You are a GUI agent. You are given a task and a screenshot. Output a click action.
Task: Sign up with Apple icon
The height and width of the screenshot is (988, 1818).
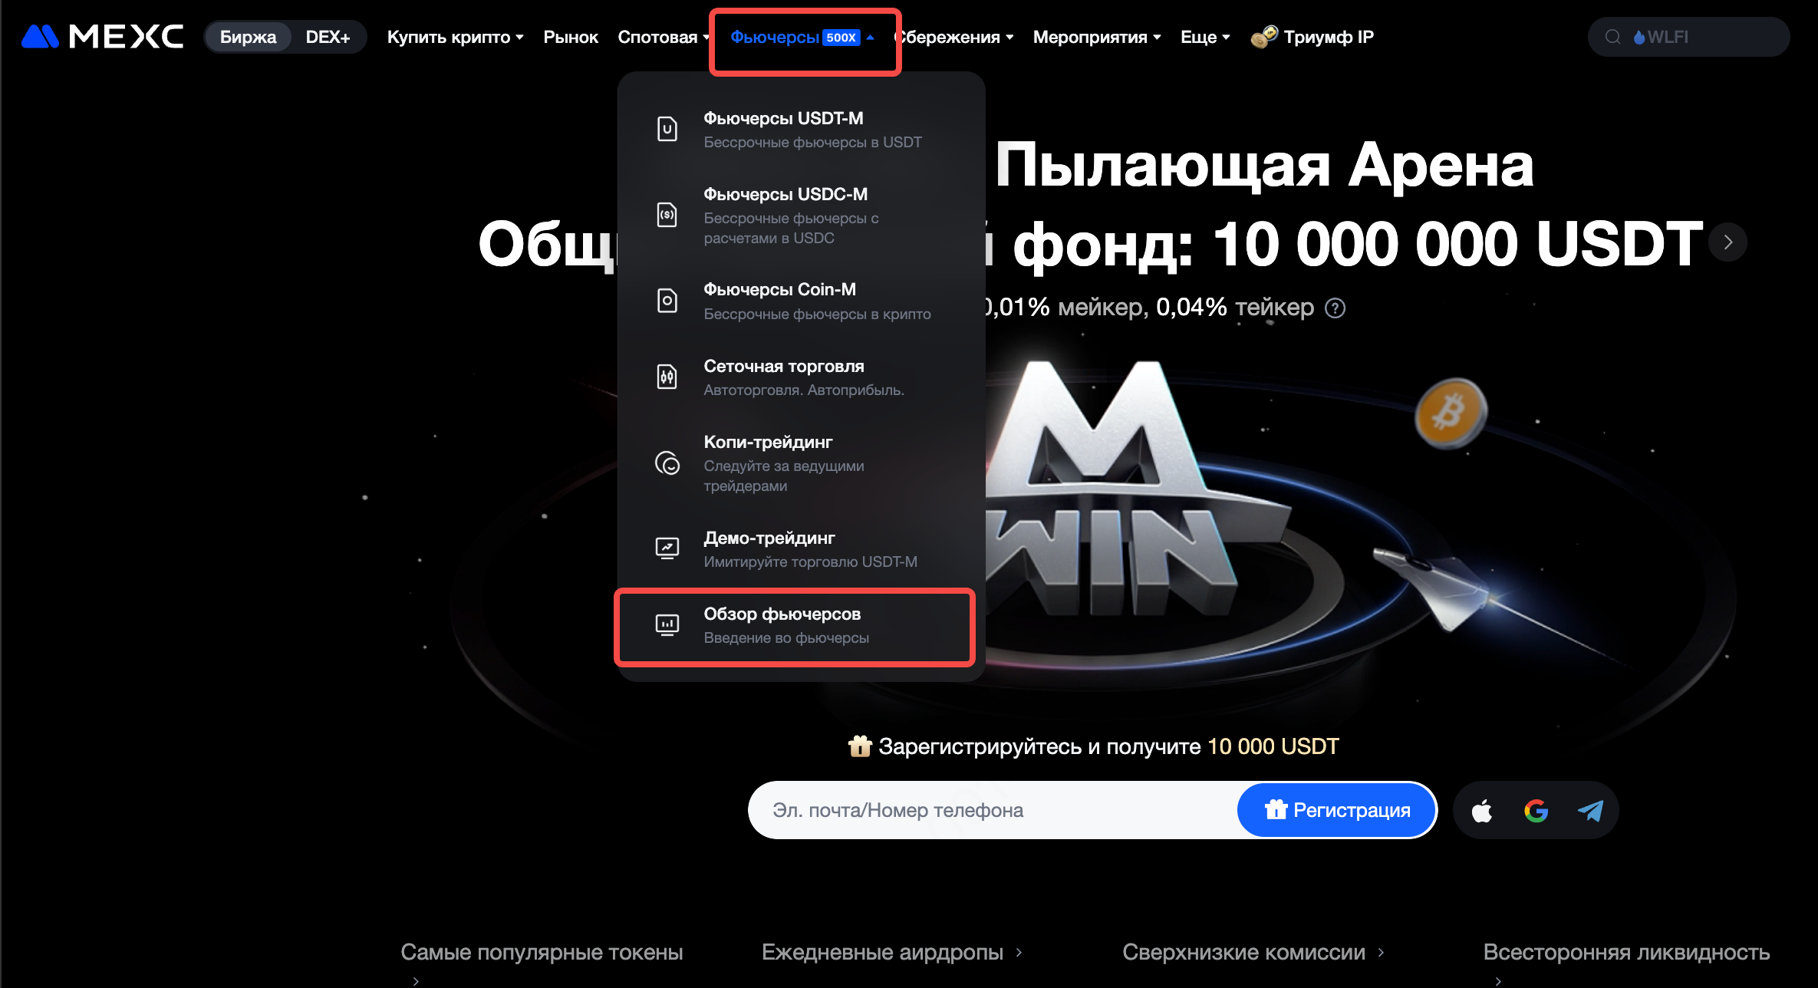pos(1482,810)
